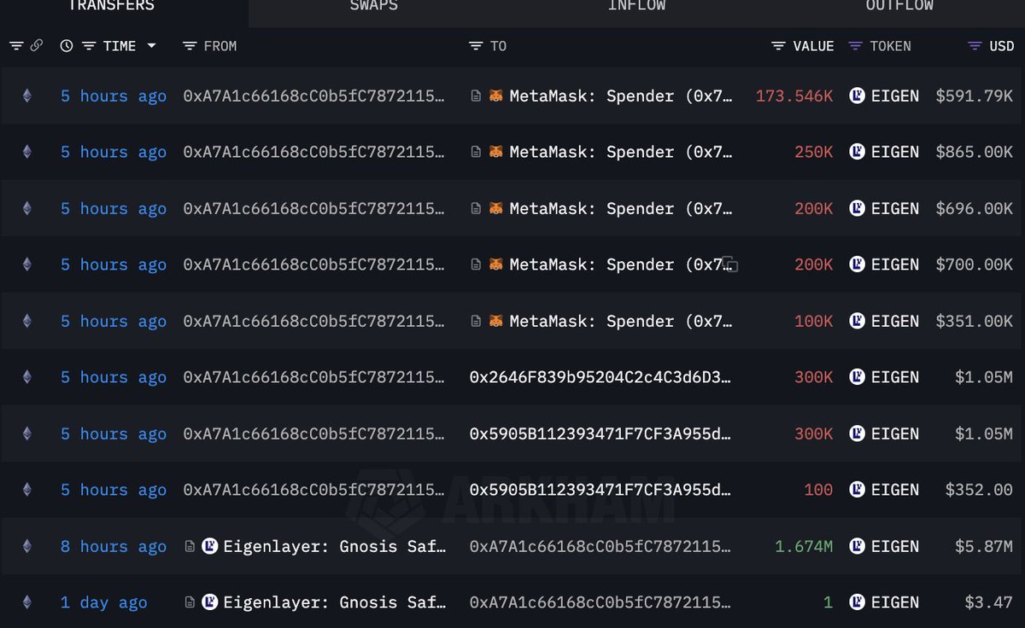Click Ethereum chain icon in 1.674M row
Viewport: 1025px width, 628px height.
pos(26,546)
